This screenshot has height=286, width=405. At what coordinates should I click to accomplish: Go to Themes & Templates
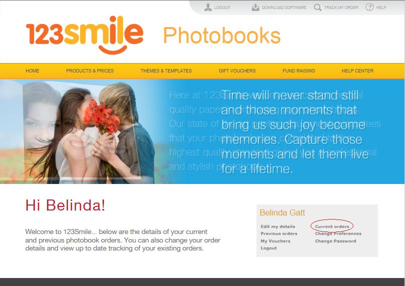click(x=166, y=71)
